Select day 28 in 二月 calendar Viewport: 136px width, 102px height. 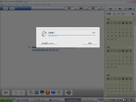point(116,67)
